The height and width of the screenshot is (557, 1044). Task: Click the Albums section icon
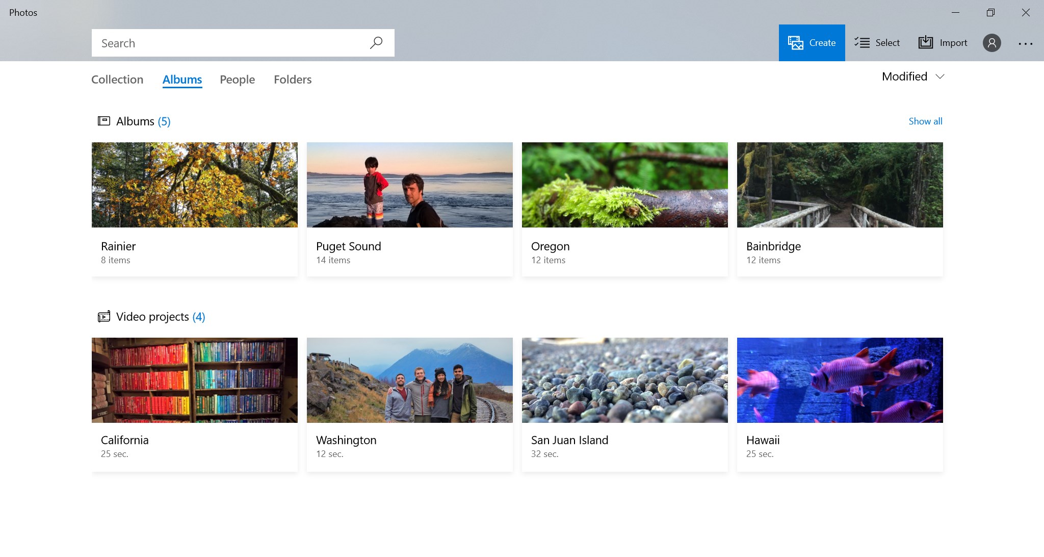103,121
